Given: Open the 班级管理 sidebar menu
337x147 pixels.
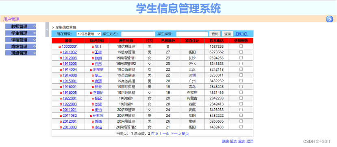Looking at the screenshot, I should (21, 53).
